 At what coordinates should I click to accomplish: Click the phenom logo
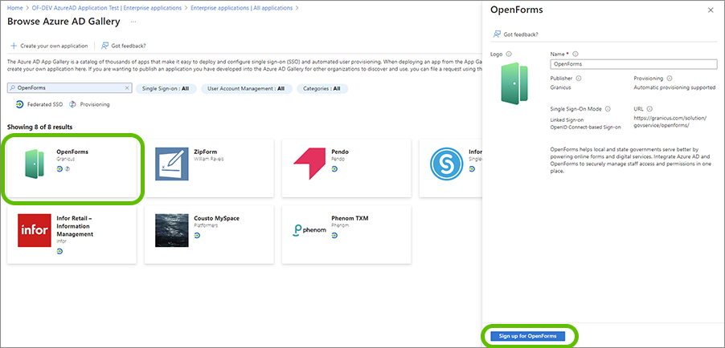pos(309,230)
